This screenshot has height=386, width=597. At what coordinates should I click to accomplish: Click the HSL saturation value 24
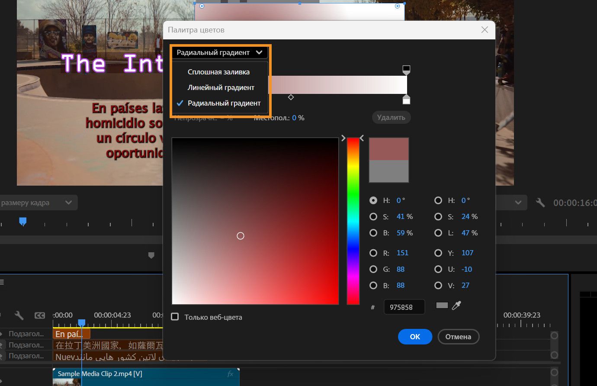point(465,216)
